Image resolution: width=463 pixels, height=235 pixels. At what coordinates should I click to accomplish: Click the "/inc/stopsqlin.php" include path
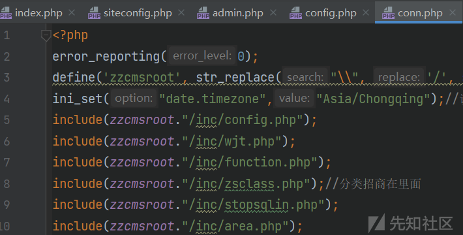(x=253, y=205)
